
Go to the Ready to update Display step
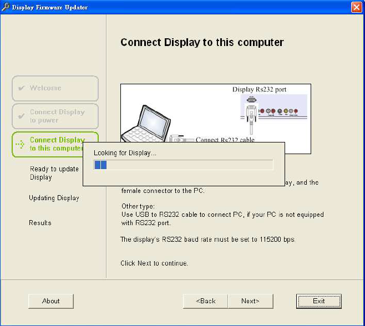54,173
